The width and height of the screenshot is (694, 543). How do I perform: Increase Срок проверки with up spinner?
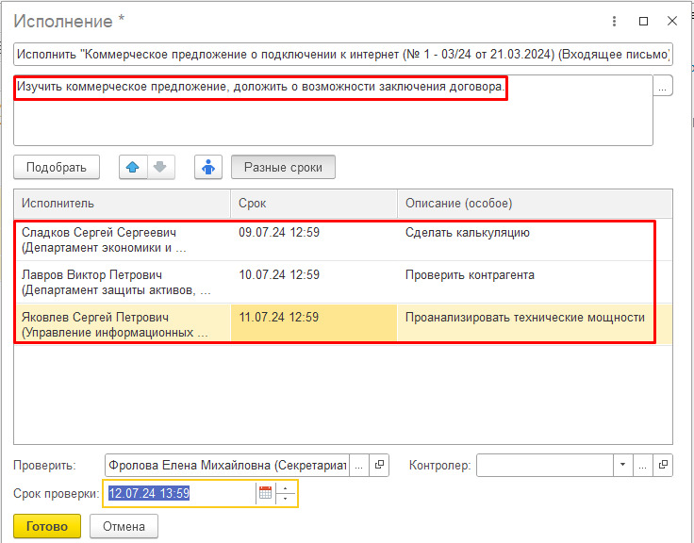click(x=284, y=488)
